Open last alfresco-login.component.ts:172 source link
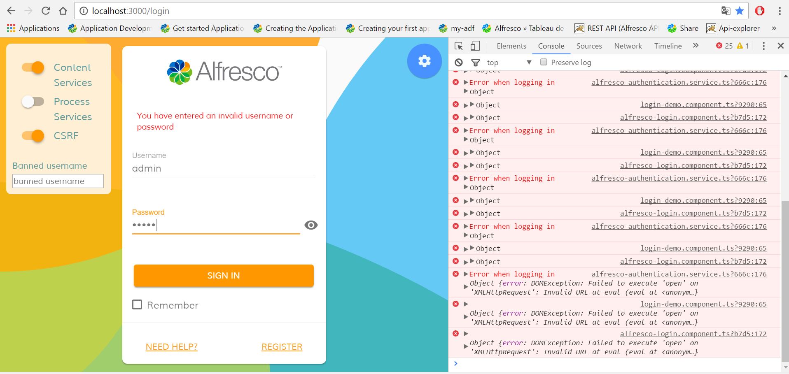This screenshot has width=789, height=374. click(x=693, y=334)
